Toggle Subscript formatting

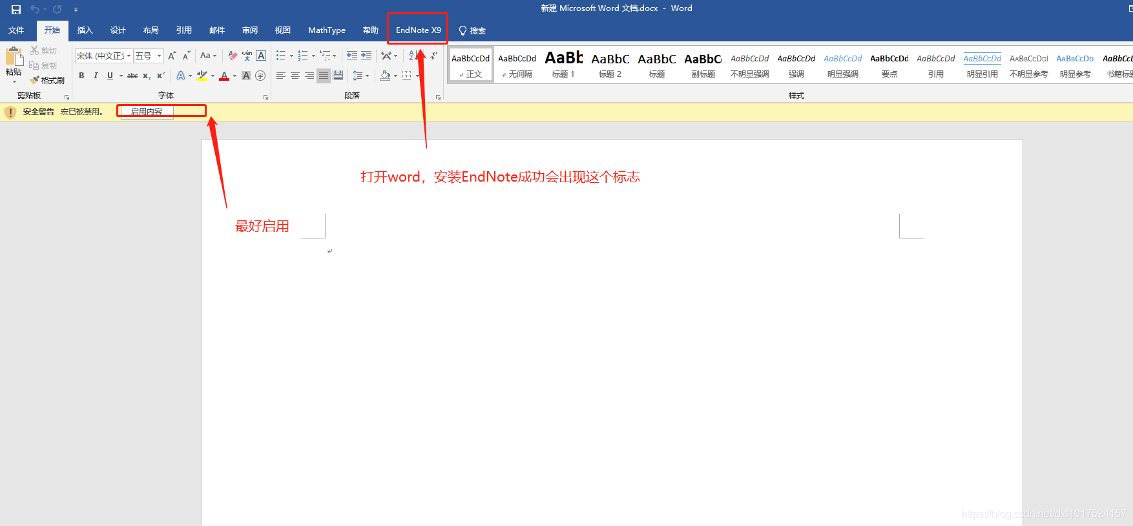[x=147, y=76]
